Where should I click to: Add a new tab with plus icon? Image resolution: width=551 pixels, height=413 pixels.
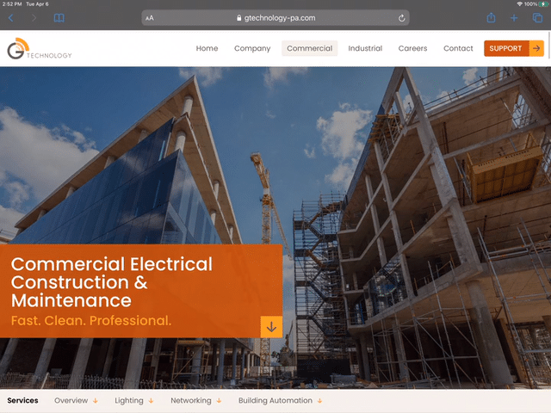(x=514, y=18)
